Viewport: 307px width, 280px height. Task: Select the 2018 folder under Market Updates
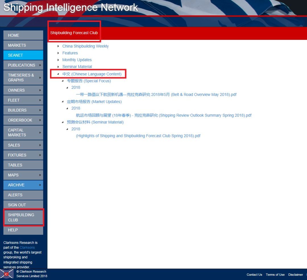pyautogui.click(x=76, y=108)
